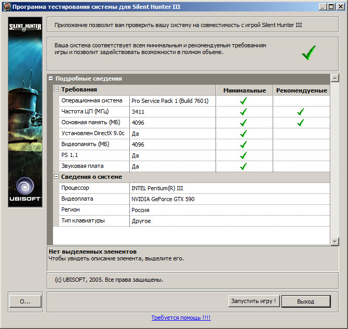Open the Требуется помощь !!!! link

(181, 318)
